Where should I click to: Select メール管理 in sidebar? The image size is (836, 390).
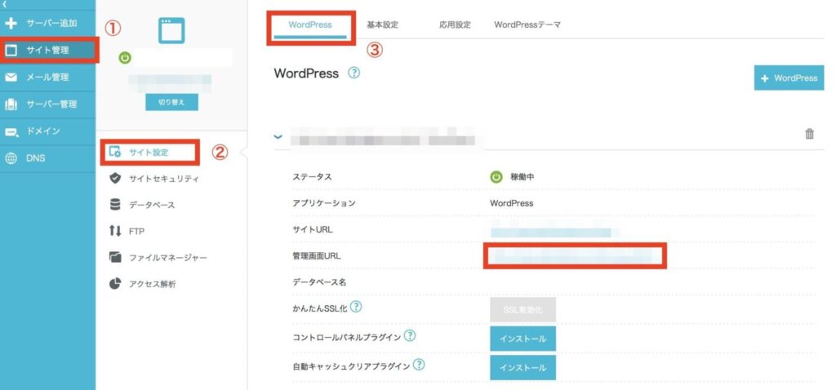(47, 78)
